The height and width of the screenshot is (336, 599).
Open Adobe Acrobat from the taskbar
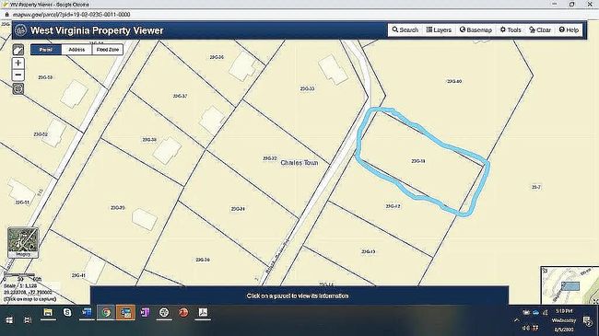[203, 313]
